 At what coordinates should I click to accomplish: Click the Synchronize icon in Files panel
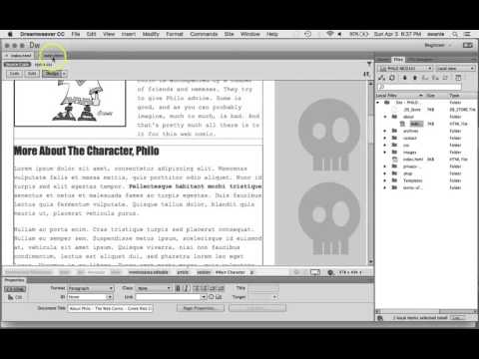point(445,78)
